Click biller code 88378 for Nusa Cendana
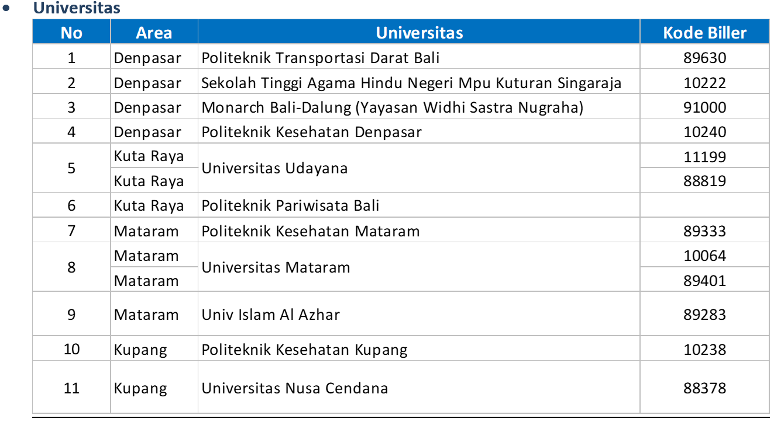 (x=704, y=388)
